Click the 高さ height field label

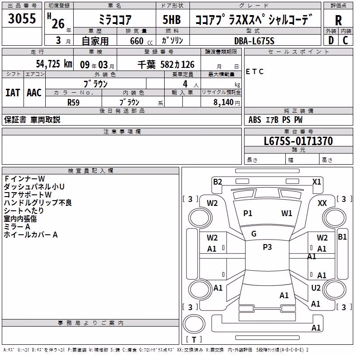(327, 160)
